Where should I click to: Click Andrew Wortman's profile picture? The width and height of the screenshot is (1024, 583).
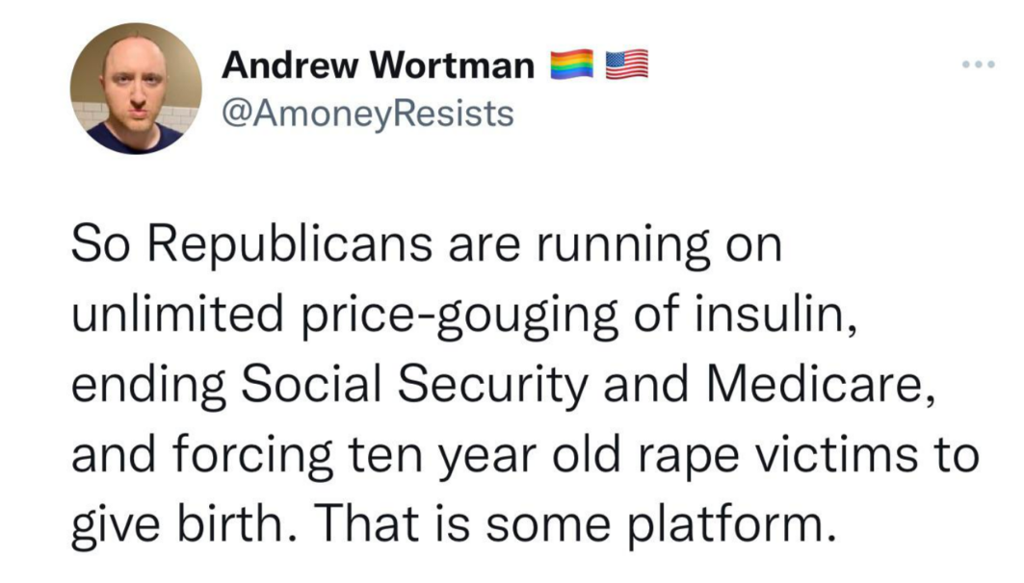(x=136, y=89)
